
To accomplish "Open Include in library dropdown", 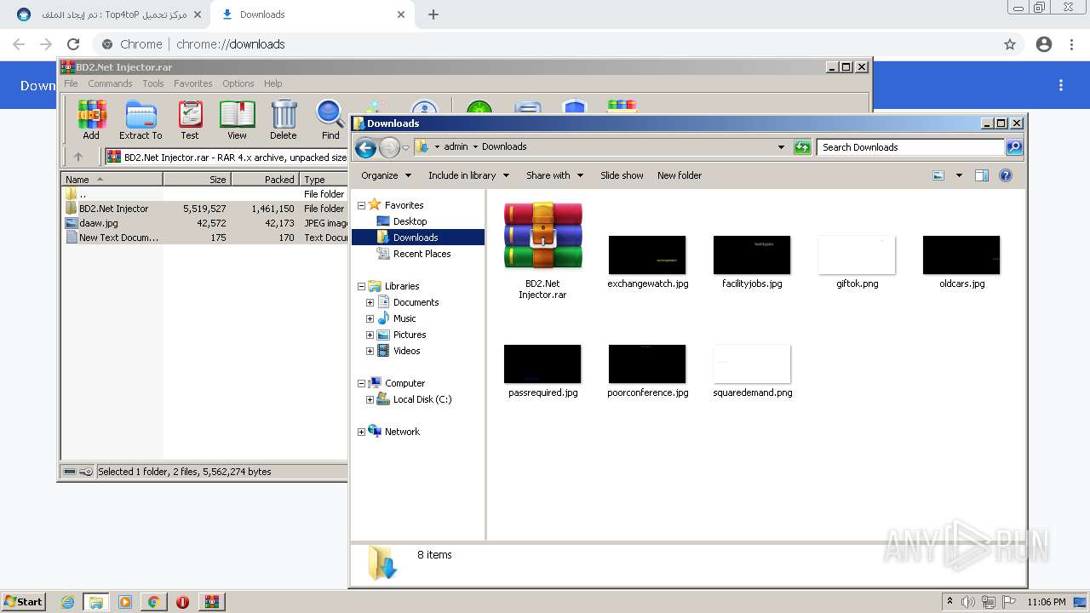I will pyautogui.click(x=468, y=175).
